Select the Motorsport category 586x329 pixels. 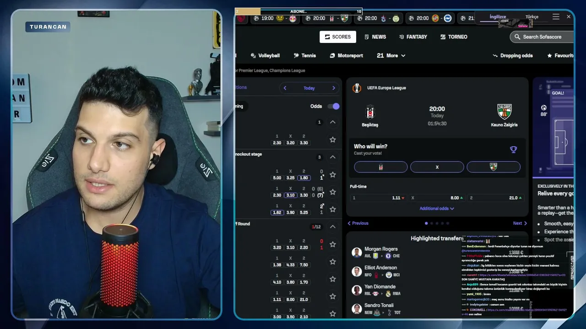point(346,56)
